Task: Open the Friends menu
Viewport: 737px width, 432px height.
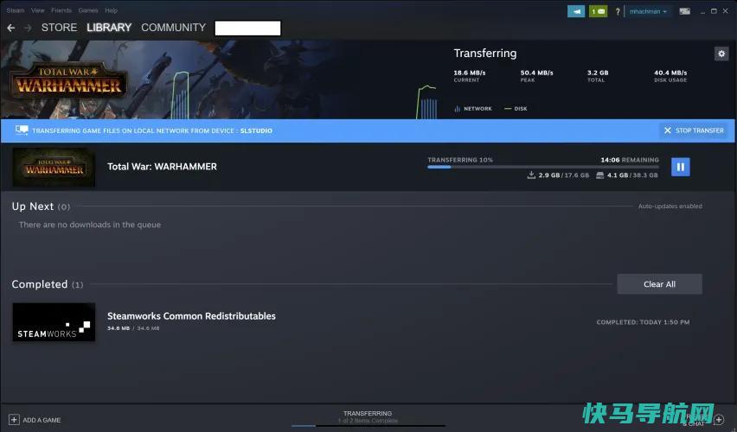Action: pyautogui.click(x=61, y=10)
